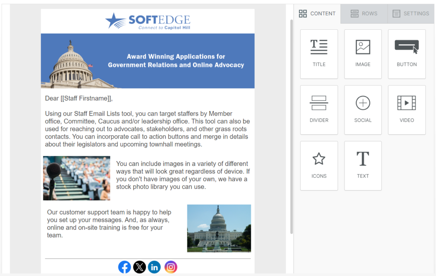This screenshot has width=436, height=276.
Task: Select the Capitol building photo near the footer
Action: tap(219, 228)
